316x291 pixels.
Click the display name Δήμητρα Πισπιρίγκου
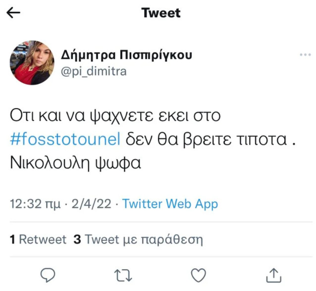tap(126, 55)
